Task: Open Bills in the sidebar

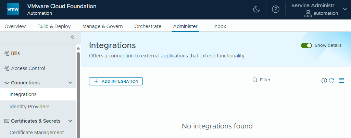Action: 15,53
